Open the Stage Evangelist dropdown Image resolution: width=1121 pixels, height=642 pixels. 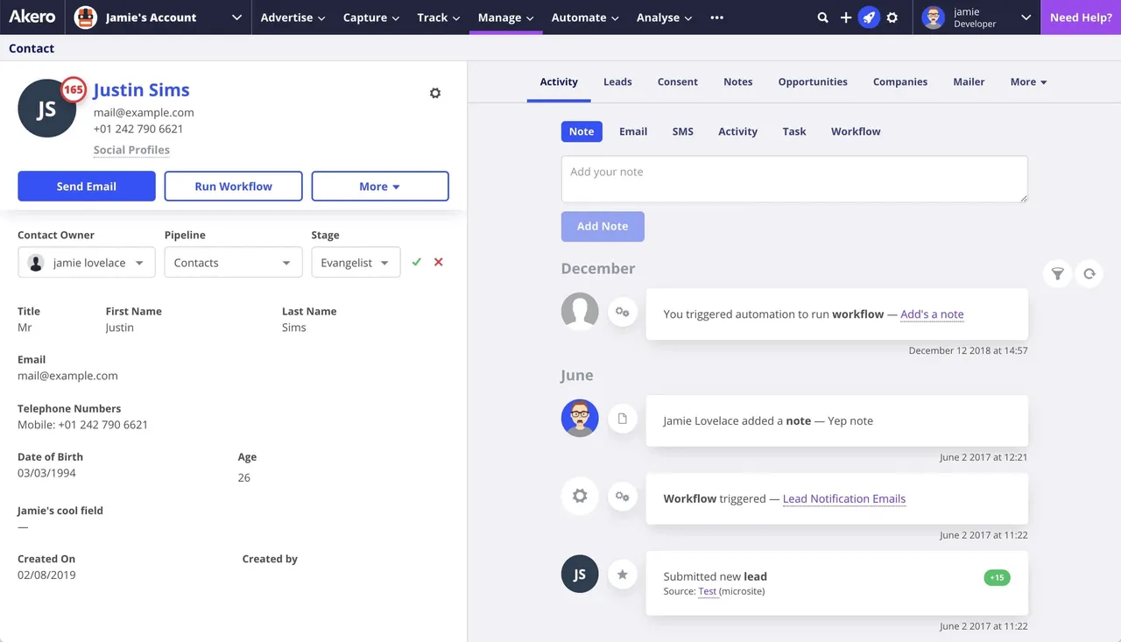point(356,263)
